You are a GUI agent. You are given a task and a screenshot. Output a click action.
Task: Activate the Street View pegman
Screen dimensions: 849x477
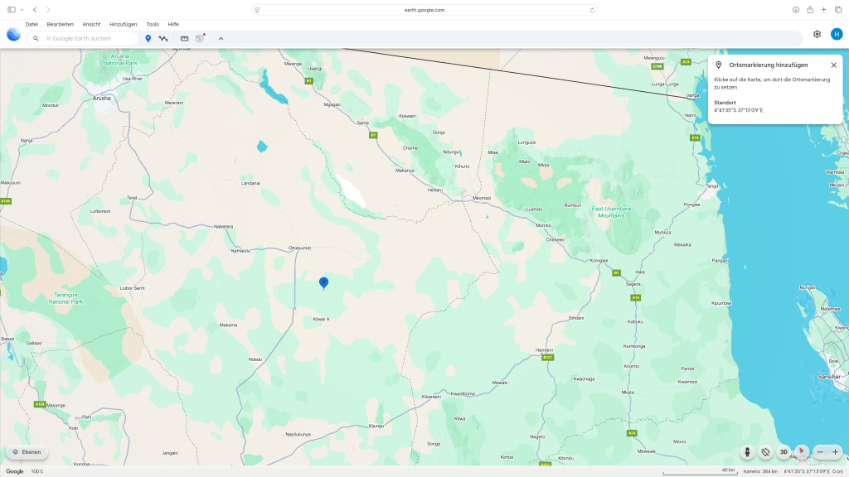(x=747, y=452)
